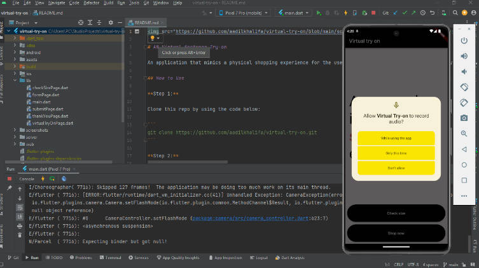Rotate emulator left
479x268 pixels.
[464, 87]
